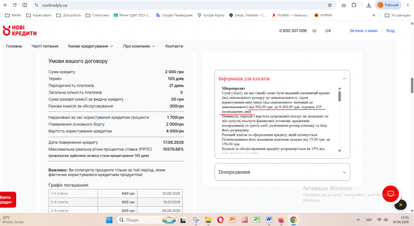The width and height of the screenshot is (414, 226).
Task: Open the Часті питання menu item
Action: point(45,46)
